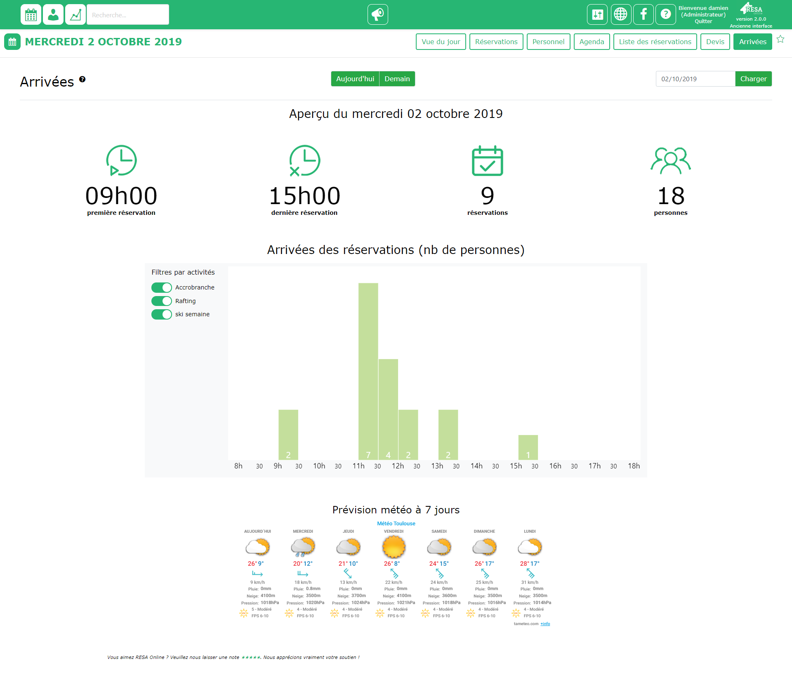Click the Demain button
792x675 pixels.
397,79
